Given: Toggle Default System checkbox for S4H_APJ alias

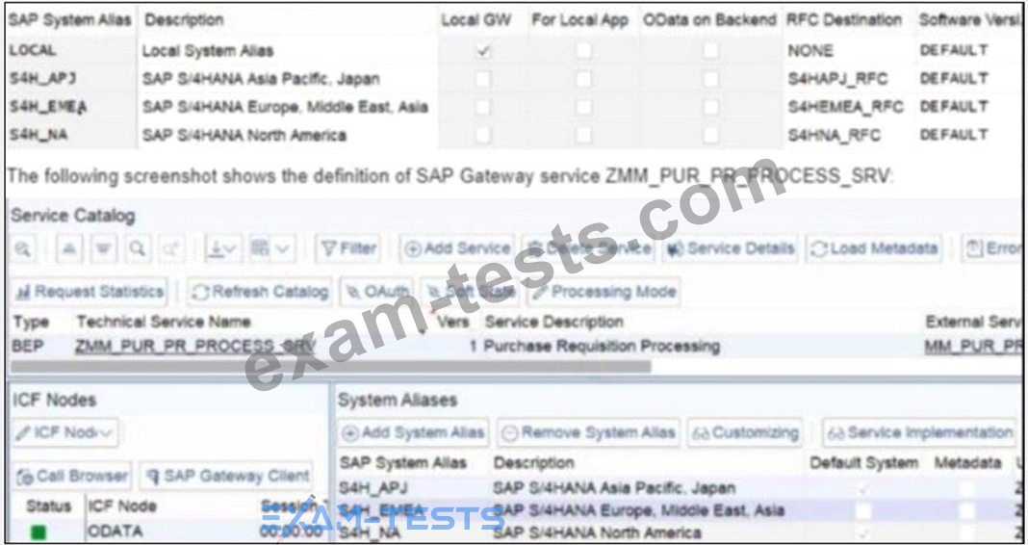Looking at the screenshot, I should point(863,488).
